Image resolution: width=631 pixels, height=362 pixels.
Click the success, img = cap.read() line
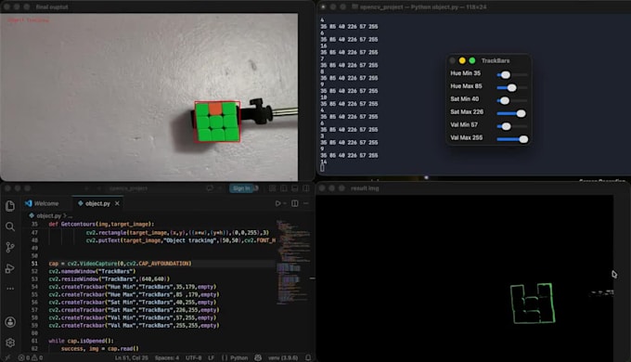[x=100, y=348]
